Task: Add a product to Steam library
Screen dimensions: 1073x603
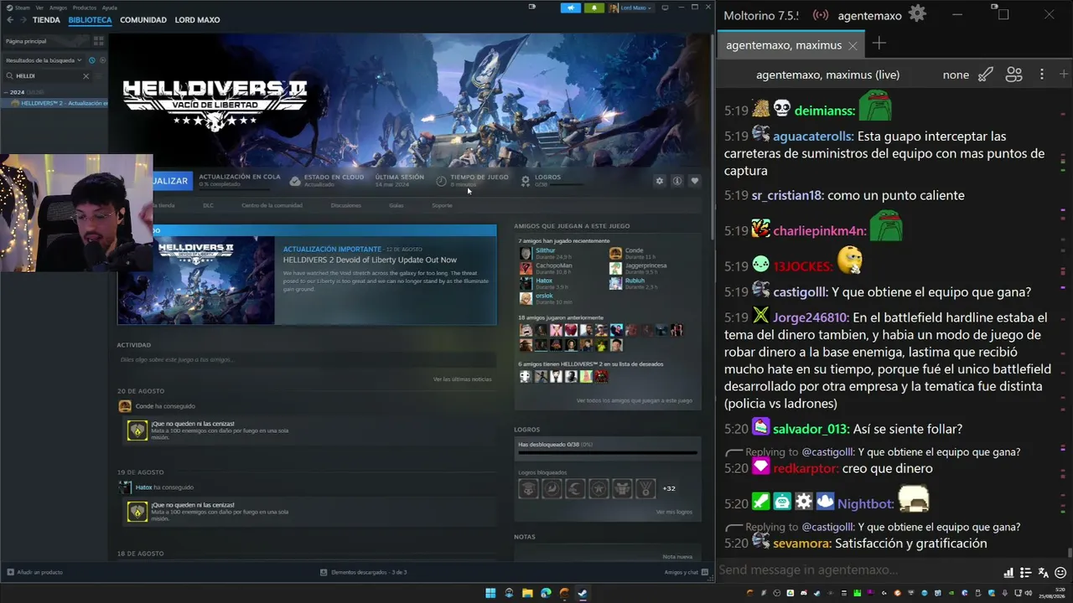Action: [x=34, y=572]
